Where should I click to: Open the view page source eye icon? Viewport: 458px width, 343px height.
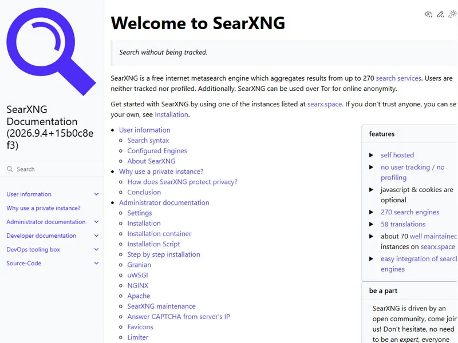(428, 14)
